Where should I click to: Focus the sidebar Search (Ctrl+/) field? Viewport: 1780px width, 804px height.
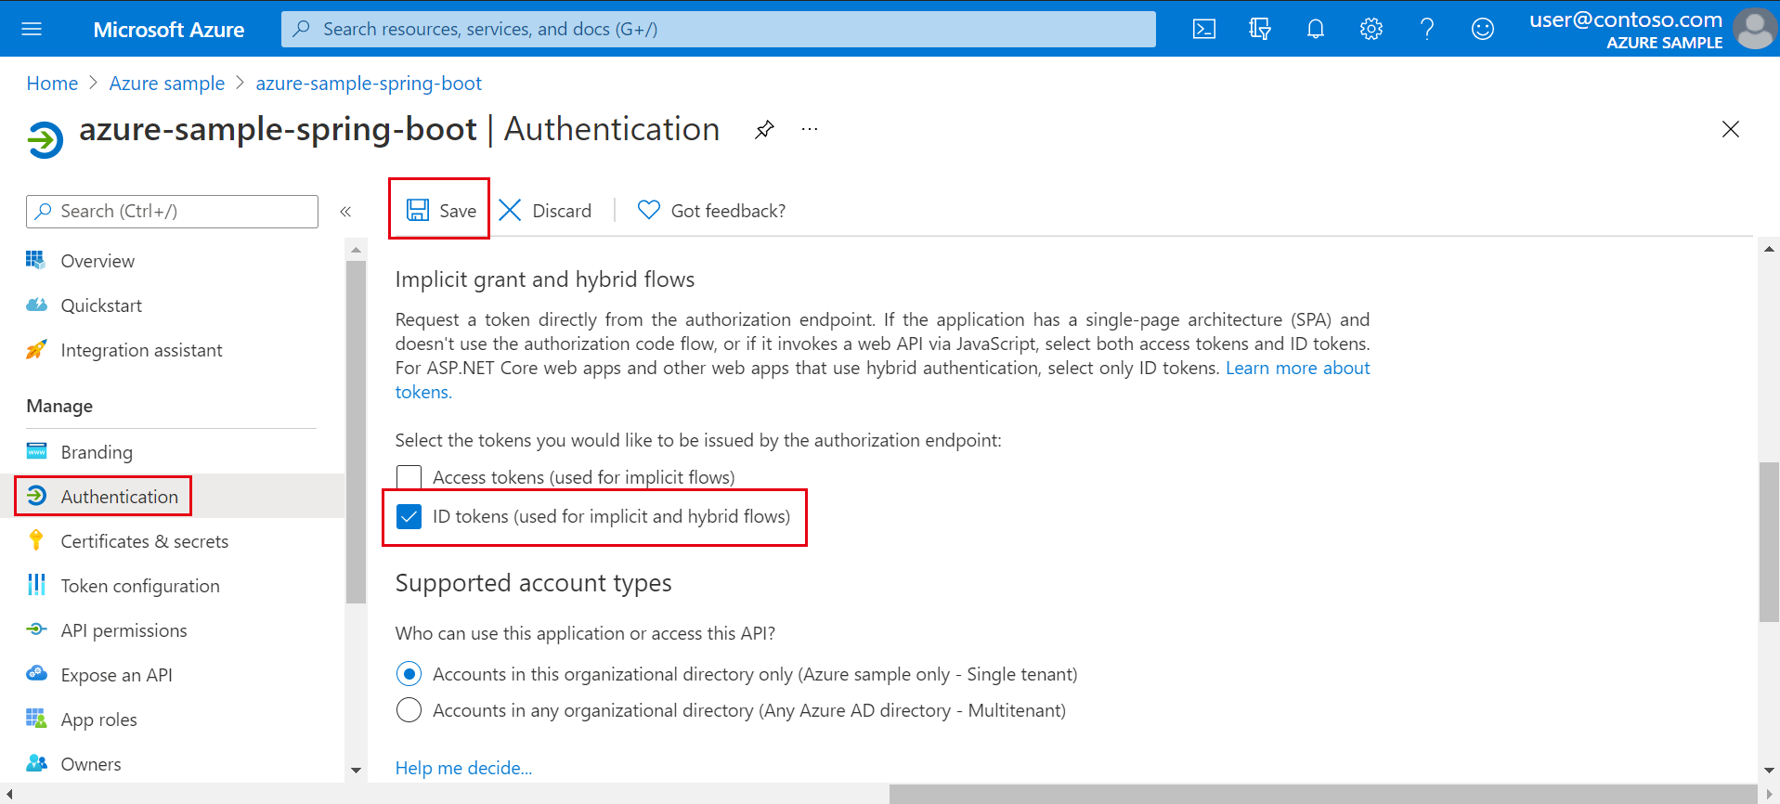[172, 212]
